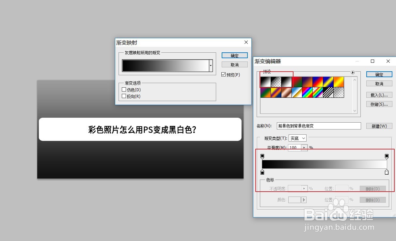Image resolution: width=396 pixels, height=241 pixels.
Task: Select the Transparent Rainbow gradient preset
Action: point(318,92)
